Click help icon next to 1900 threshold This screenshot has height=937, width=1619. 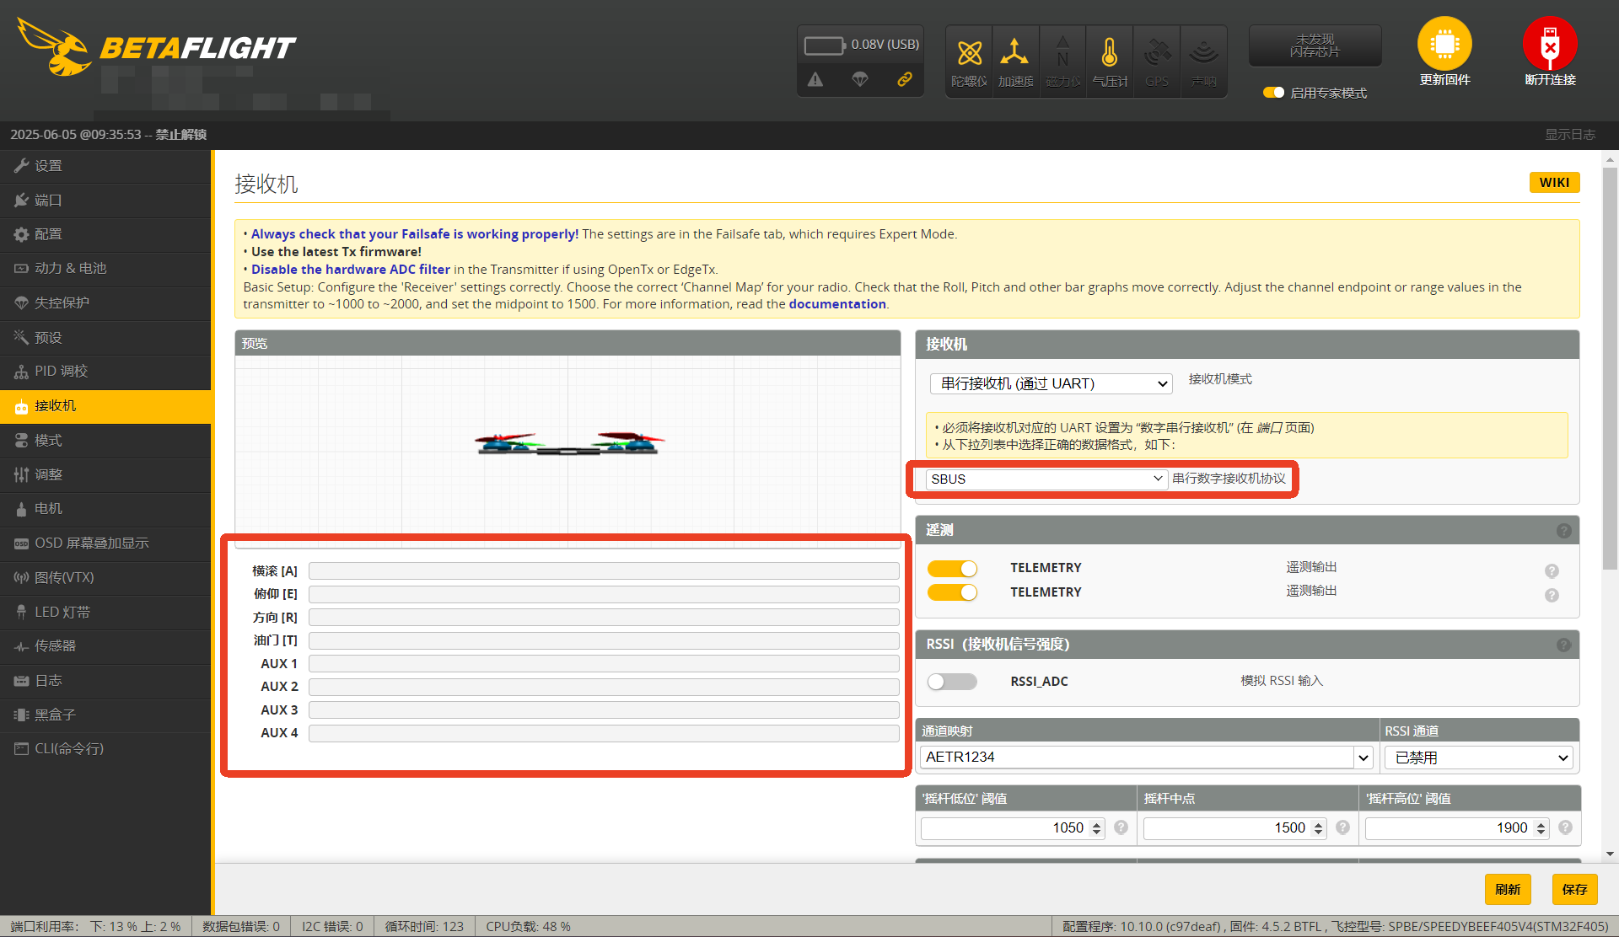[x=1565, y=827]
